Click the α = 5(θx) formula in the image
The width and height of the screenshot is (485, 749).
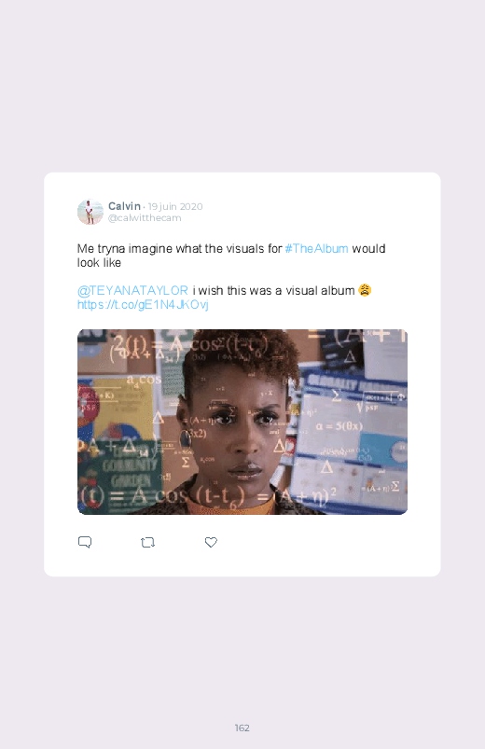tap(339, 425)
